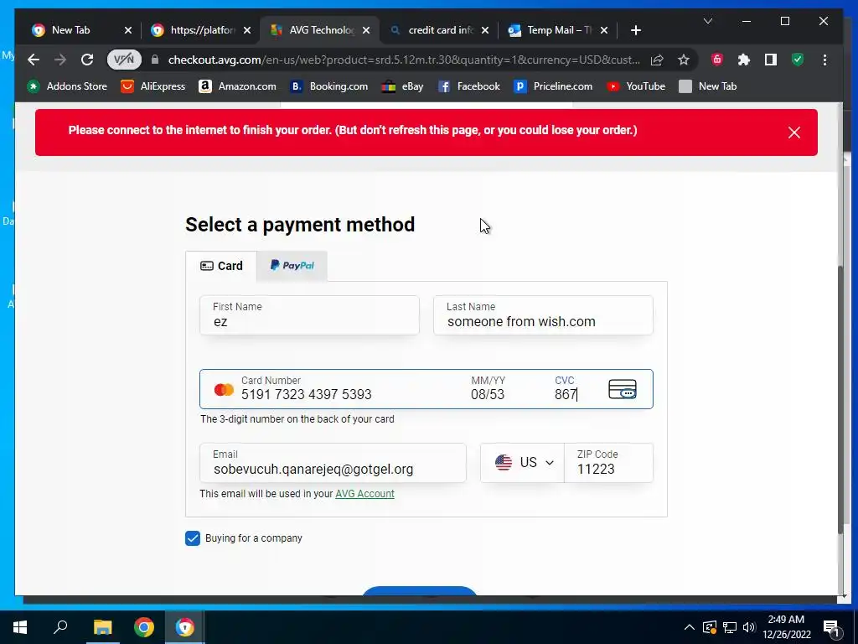Screen dimensions: 858x644
Task: Click the Email input field
Action: 333,463
